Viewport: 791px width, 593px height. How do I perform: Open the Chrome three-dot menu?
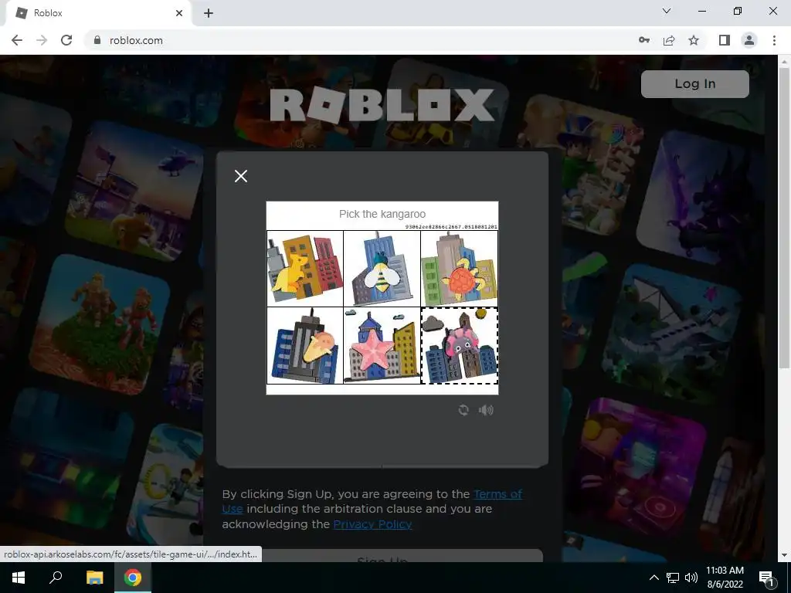pyautogui.click(x=774, y=40)
